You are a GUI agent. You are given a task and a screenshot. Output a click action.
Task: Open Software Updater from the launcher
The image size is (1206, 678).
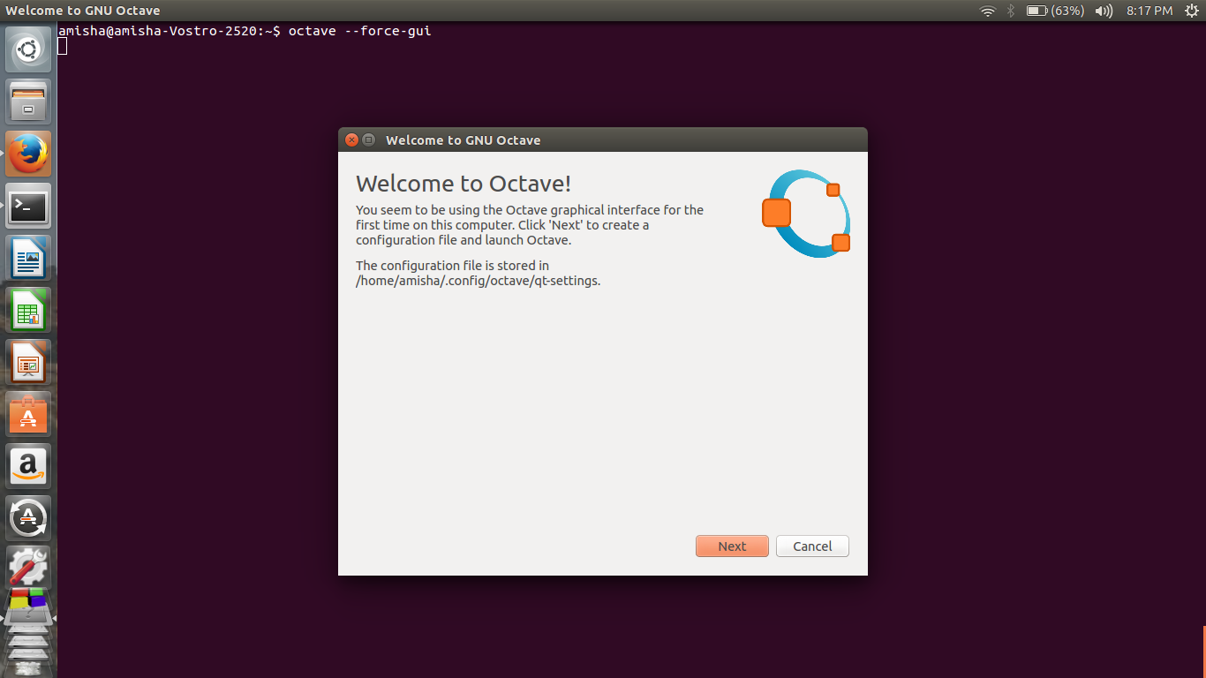(x=28, y=518)
